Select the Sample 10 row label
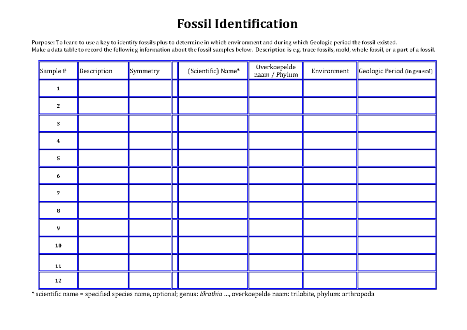The image size is (467, 330). coord(58,246)
